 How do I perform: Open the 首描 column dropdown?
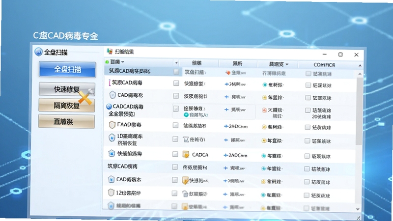tap(122, 62)
